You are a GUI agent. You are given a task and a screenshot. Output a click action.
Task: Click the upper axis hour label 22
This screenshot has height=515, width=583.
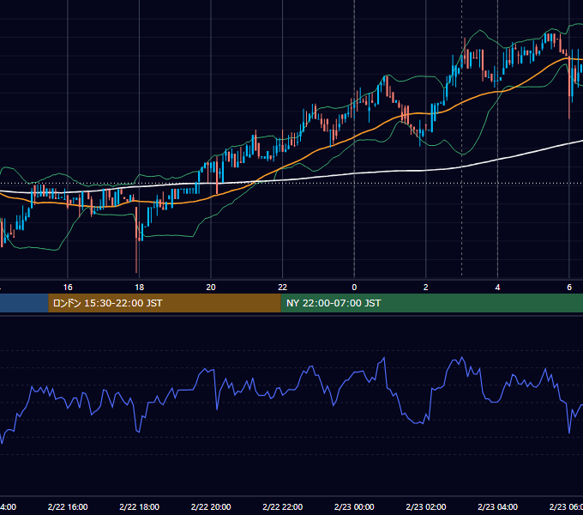coord(283,288)
